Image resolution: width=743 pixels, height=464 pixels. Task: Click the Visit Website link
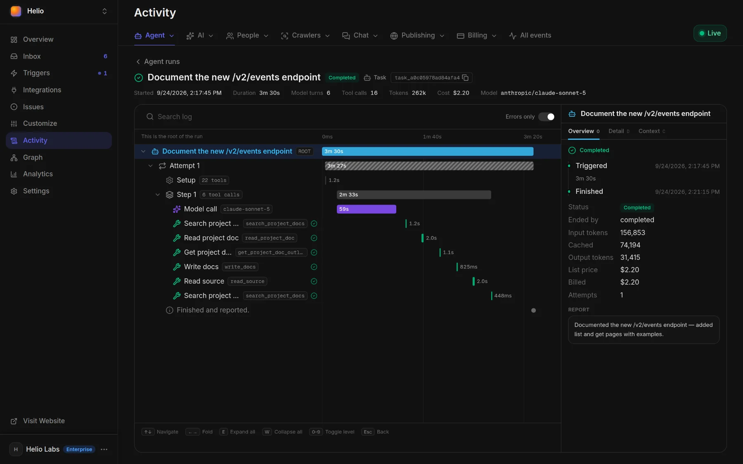[x=44, y=421]
